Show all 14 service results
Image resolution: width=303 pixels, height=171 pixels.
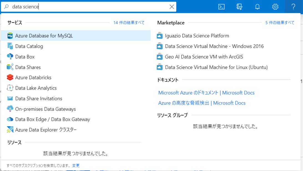(x=129, y=23)
